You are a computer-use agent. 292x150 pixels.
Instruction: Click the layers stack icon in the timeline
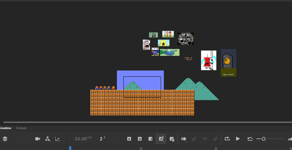[5, 139]
